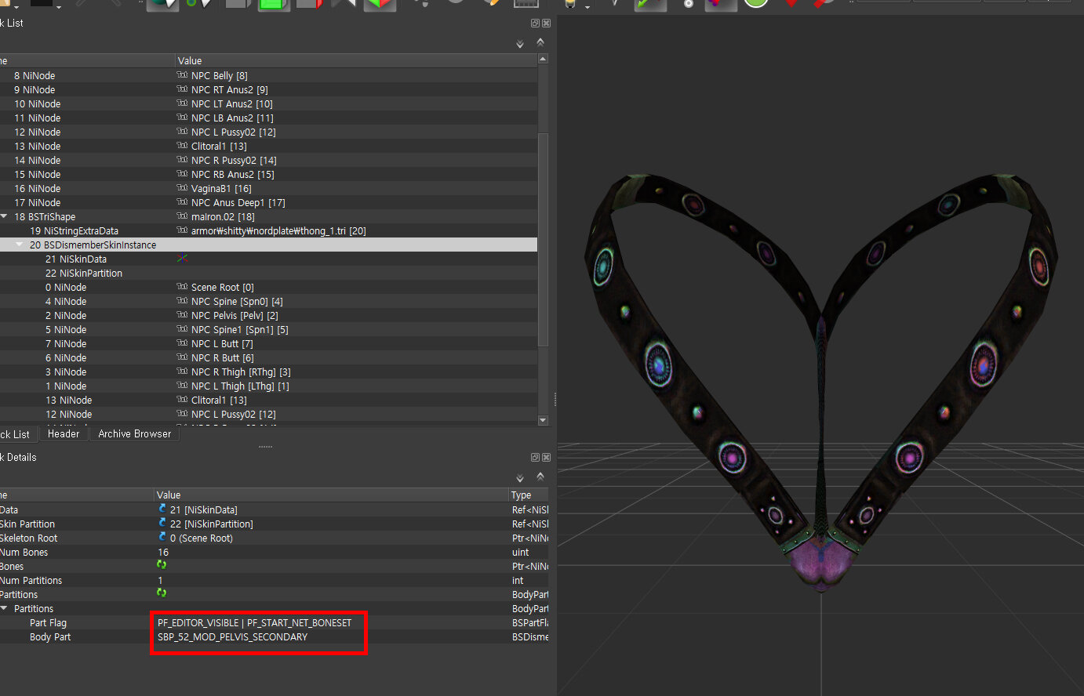
Task: Close the Block List panel
Action: click(546, 24)
